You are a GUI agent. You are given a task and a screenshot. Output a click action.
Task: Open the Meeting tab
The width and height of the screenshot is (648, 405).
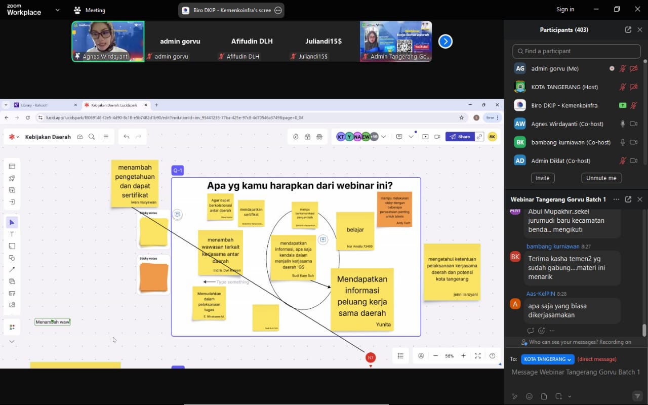(x=90, y=10)
